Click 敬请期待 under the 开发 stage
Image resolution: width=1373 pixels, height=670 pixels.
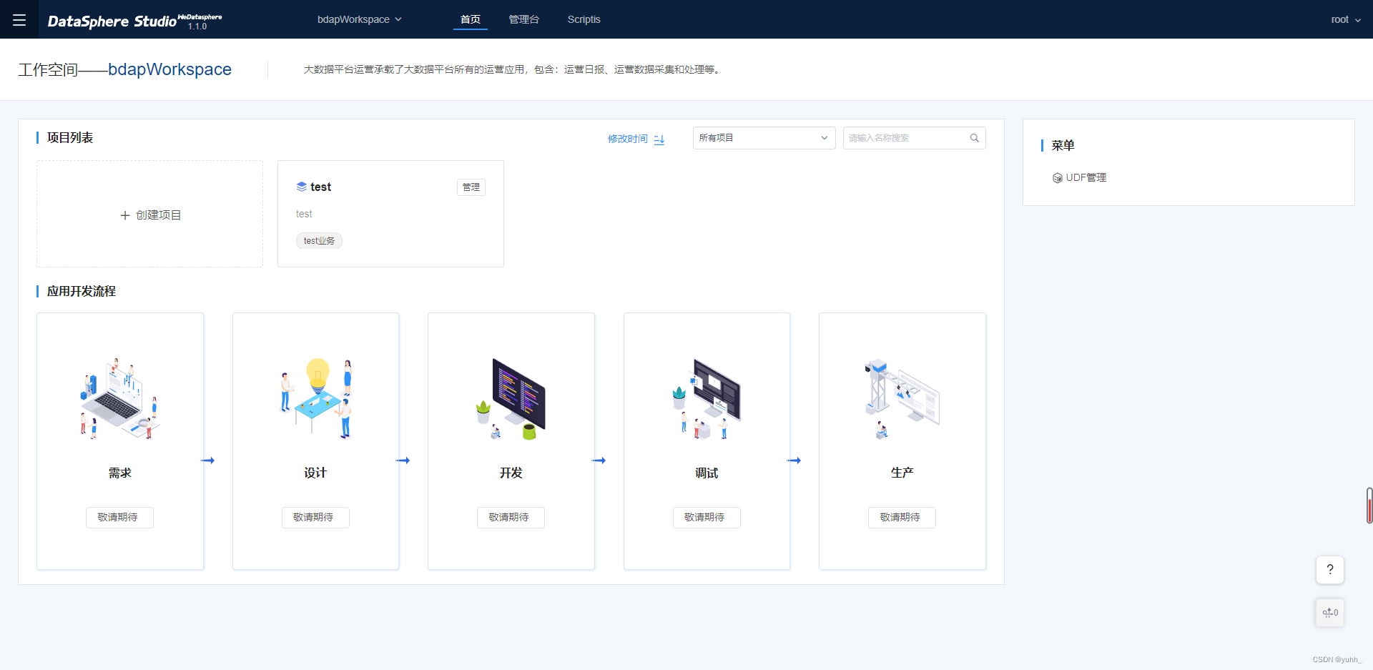tap(511, 517)
